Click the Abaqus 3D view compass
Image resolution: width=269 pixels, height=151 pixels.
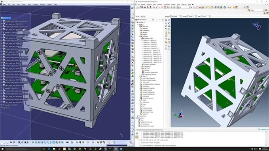[257, 26]
